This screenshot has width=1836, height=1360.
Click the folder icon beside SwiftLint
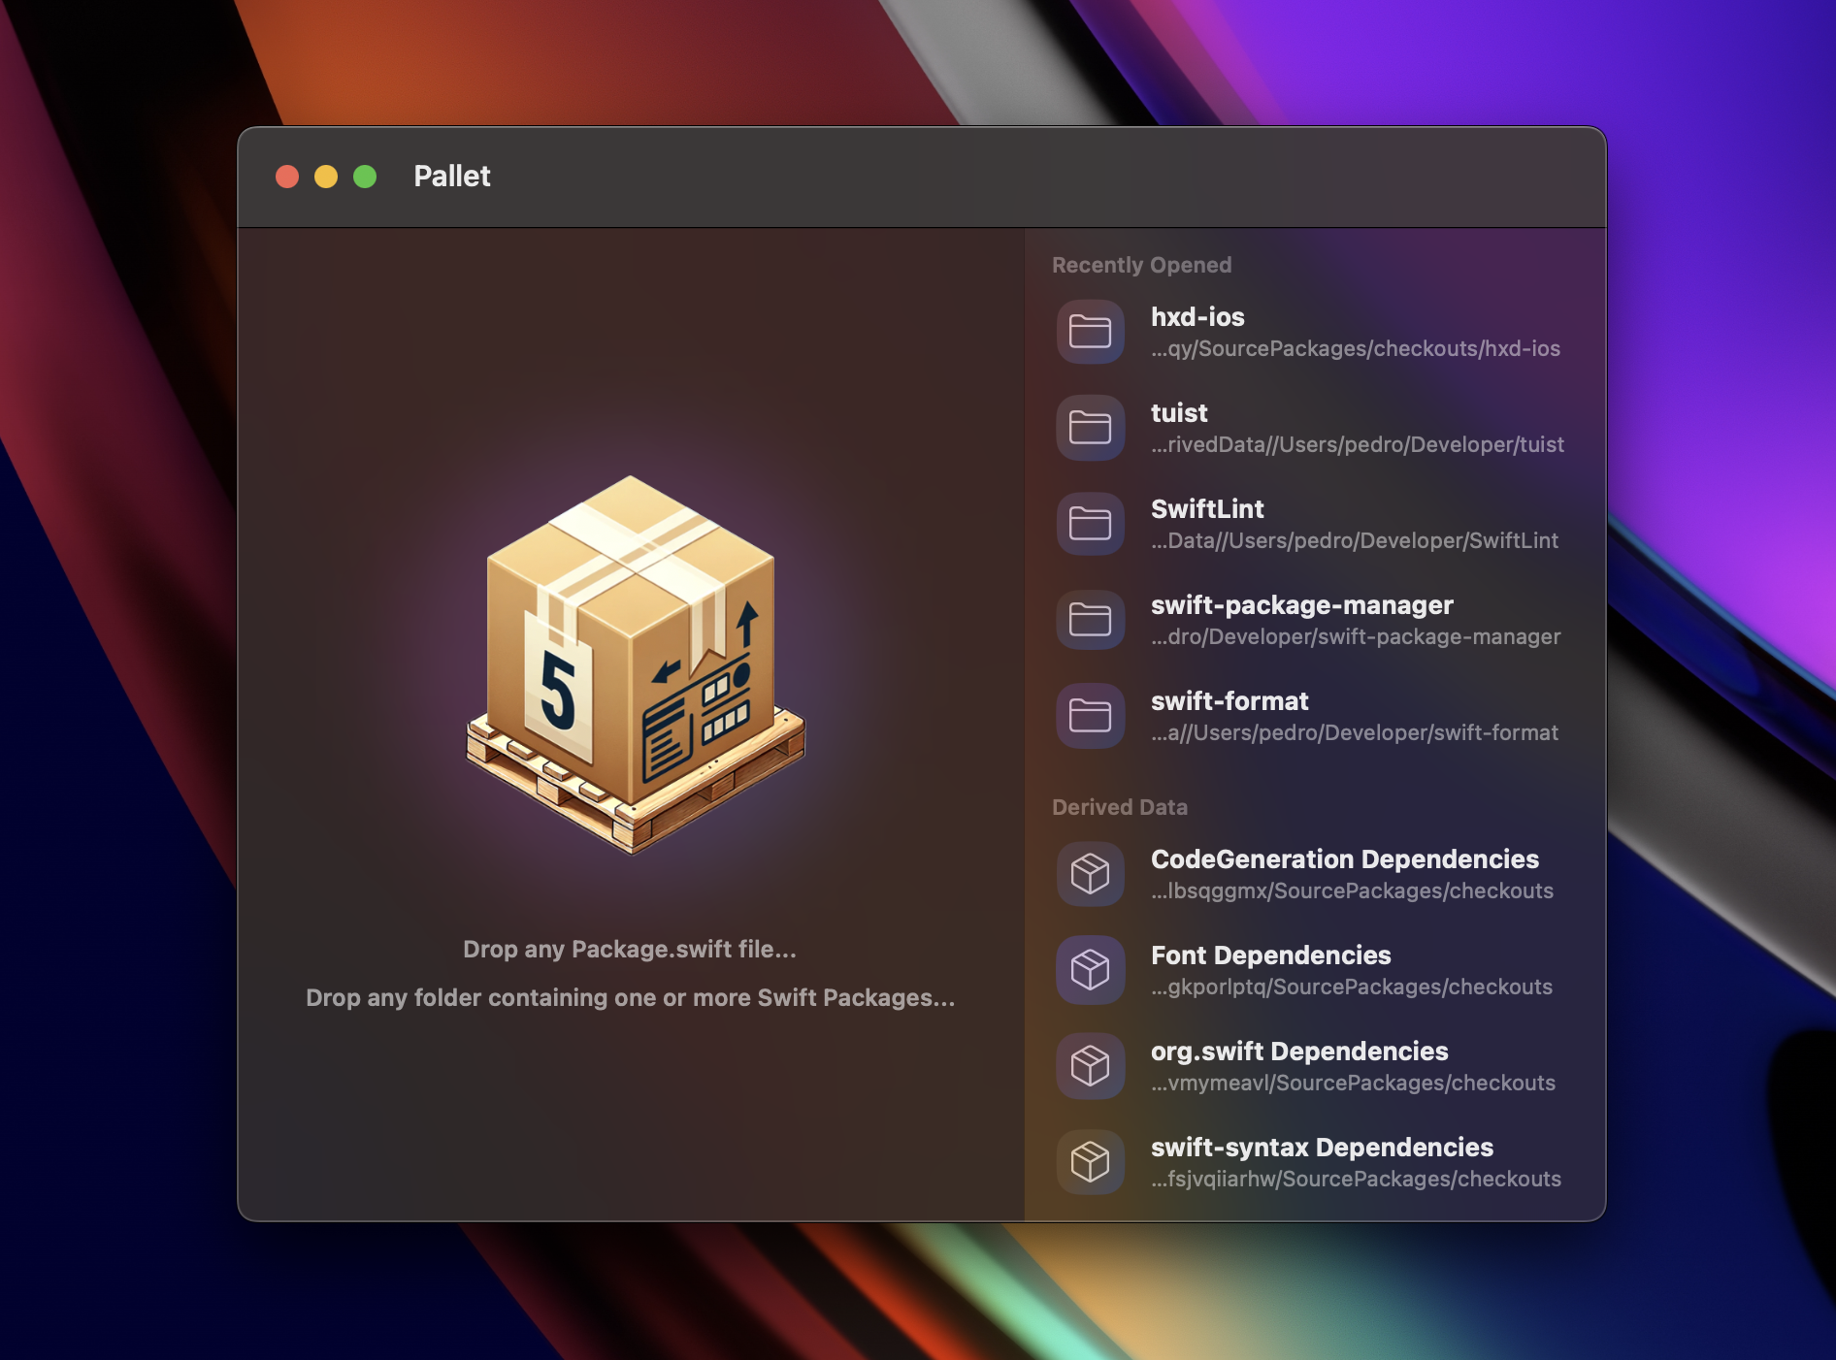tap(1090, 524)
